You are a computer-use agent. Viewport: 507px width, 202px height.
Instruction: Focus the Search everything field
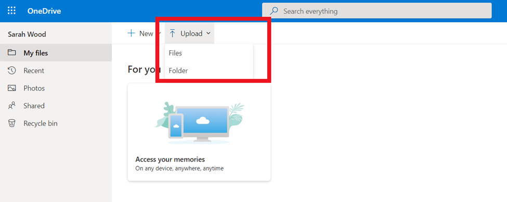[376, 11]
